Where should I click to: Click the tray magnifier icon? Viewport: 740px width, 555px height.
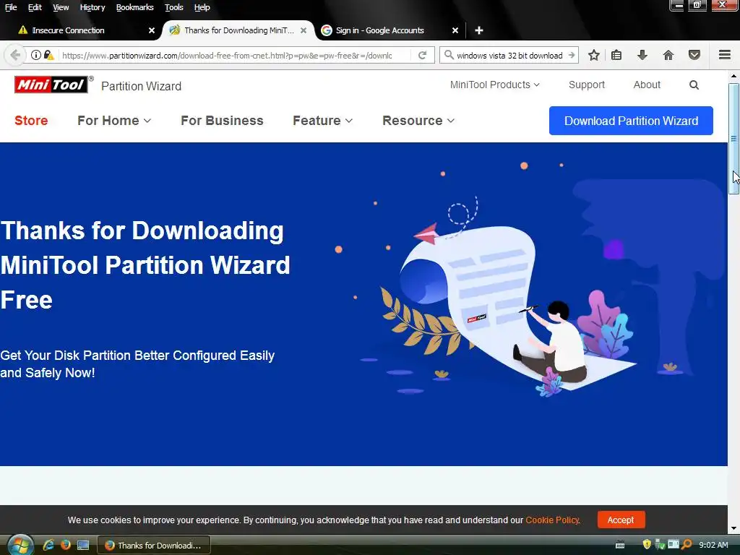pos(687,545)
